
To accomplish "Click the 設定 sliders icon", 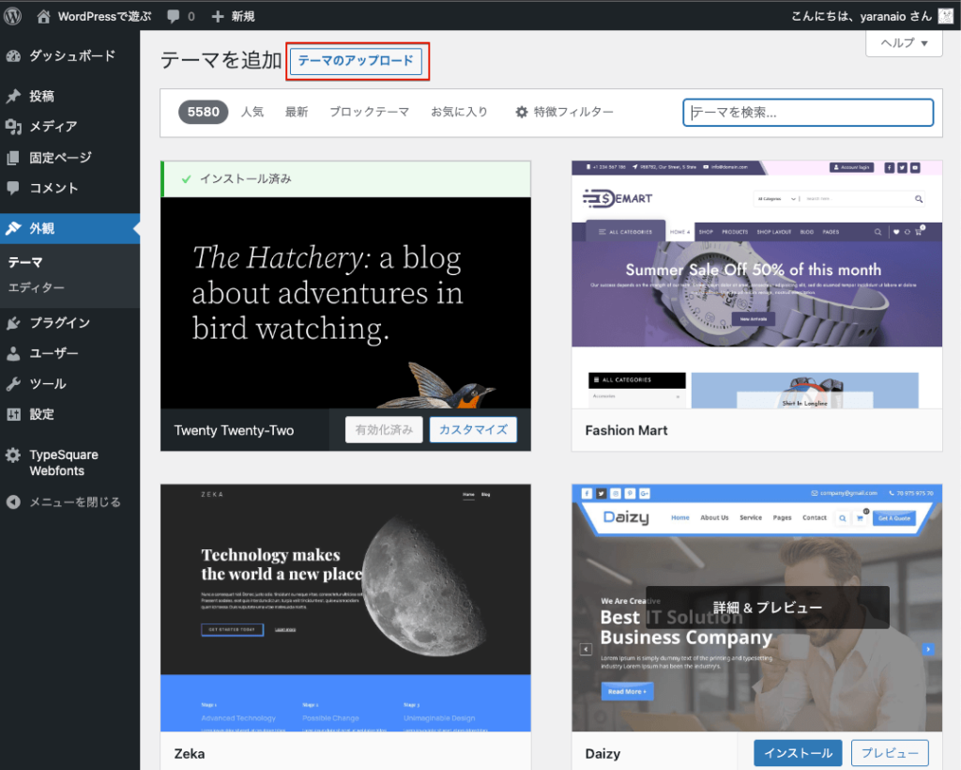I will (13, 414).
